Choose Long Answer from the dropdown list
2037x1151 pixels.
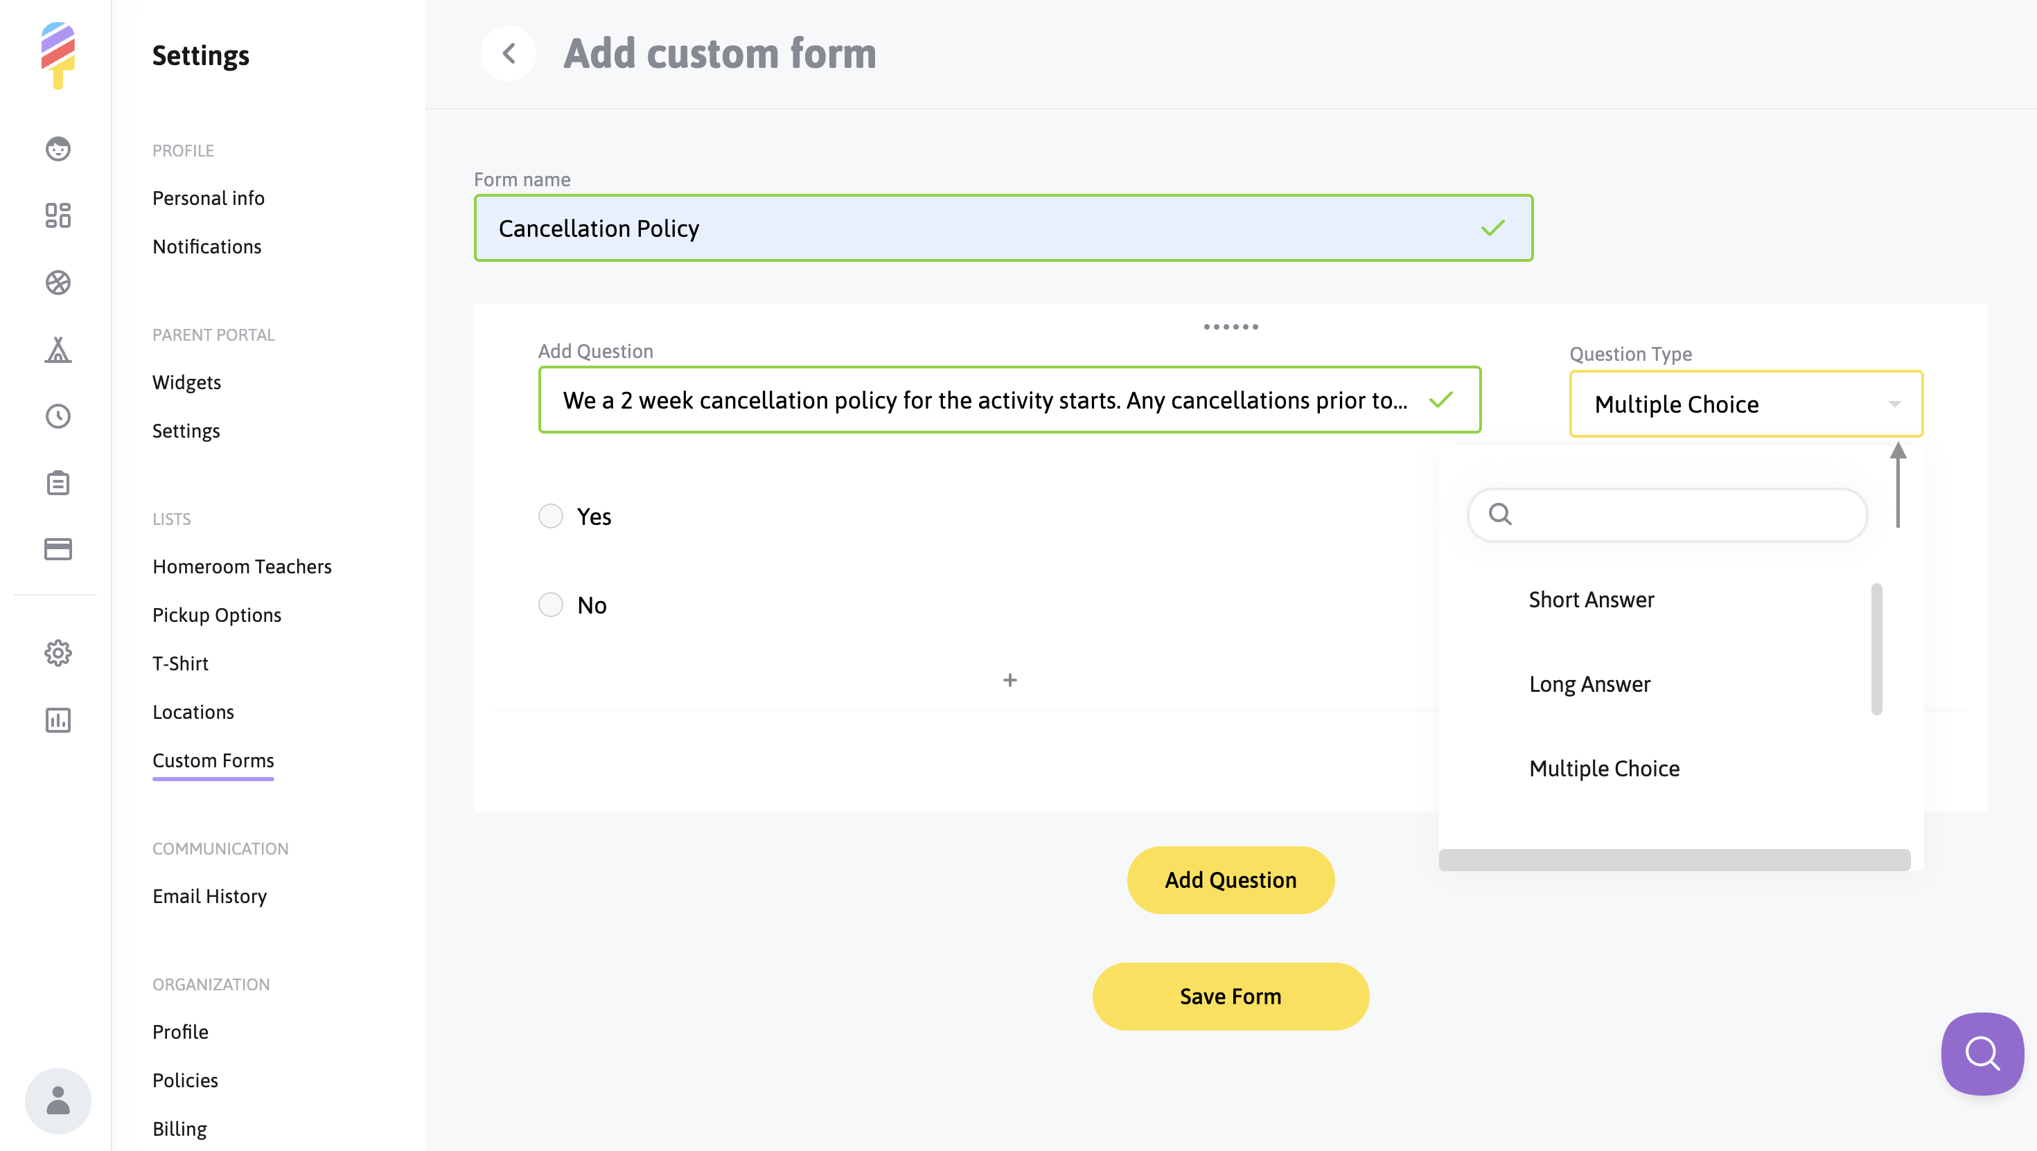click(x=1589, y=684)
